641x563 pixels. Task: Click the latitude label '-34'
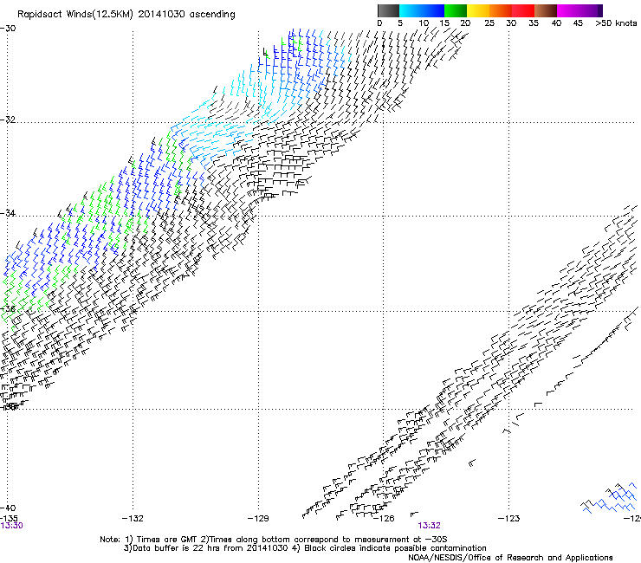(x=8, y=213)
